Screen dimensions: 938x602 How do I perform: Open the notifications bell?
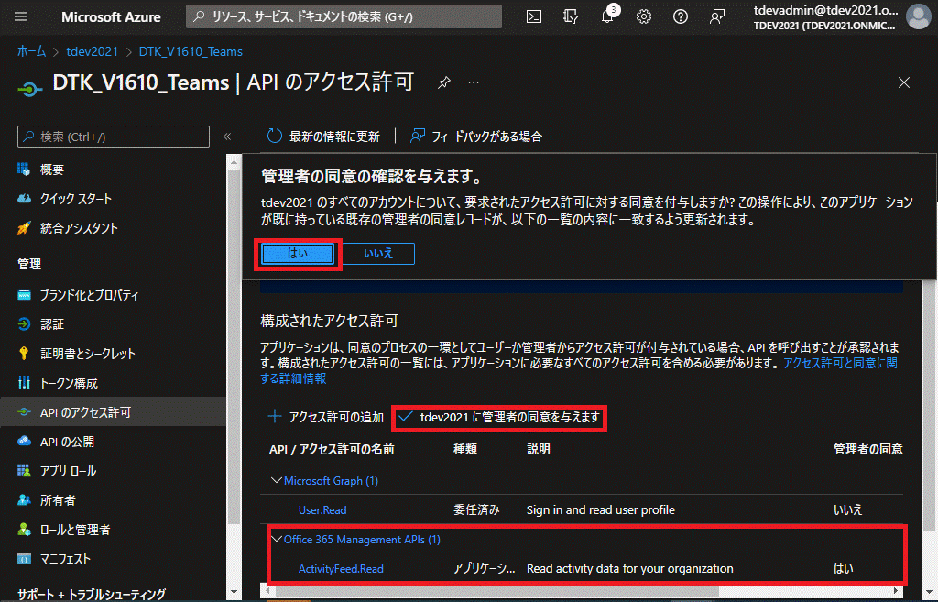(608, 16)
